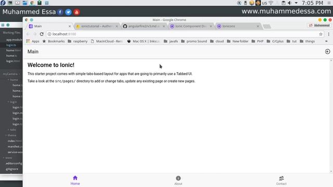333x187 pixels.
Task: Show more bookmarks with the chevron
Action: [x=326, y=41]
